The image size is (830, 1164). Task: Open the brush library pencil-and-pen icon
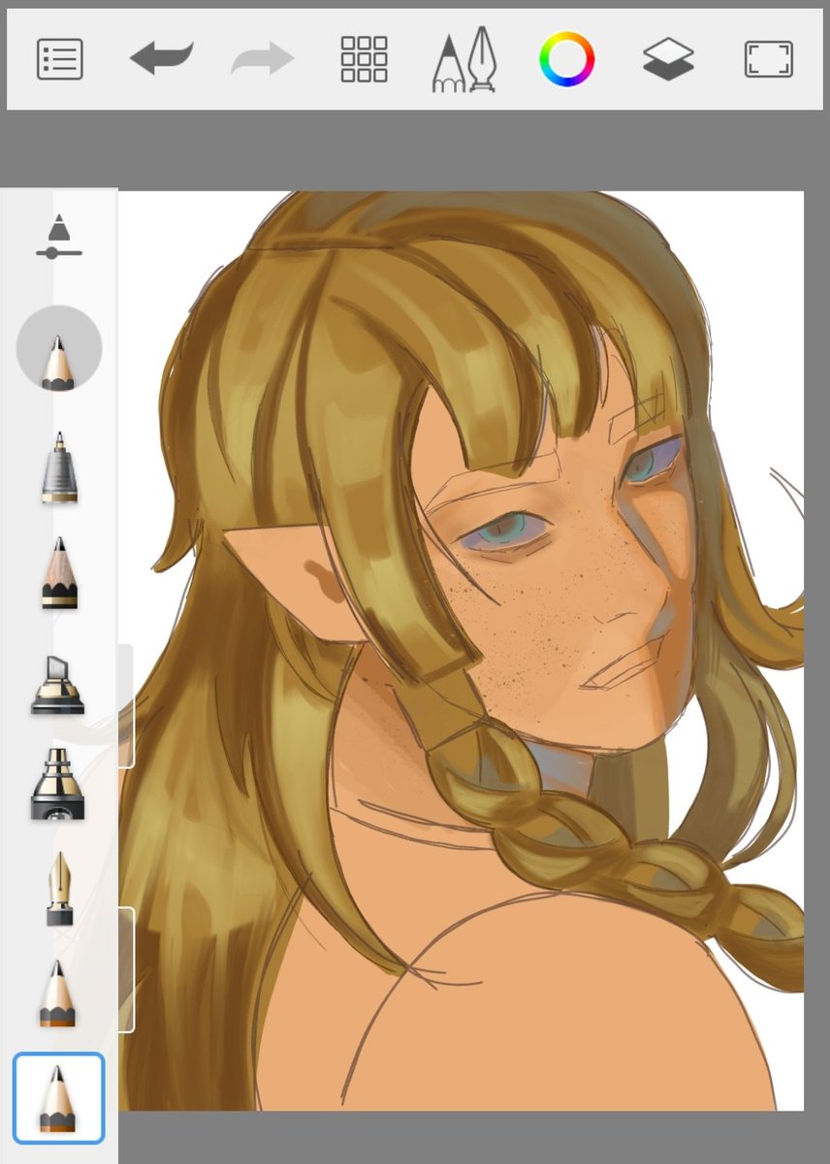(x=464, y=60)
